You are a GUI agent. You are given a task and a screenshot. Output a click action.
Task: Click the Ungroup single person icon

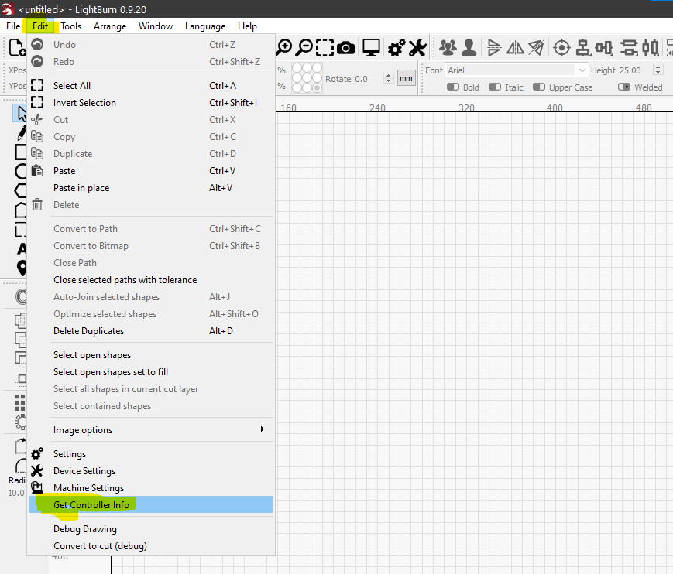point(469,48)
